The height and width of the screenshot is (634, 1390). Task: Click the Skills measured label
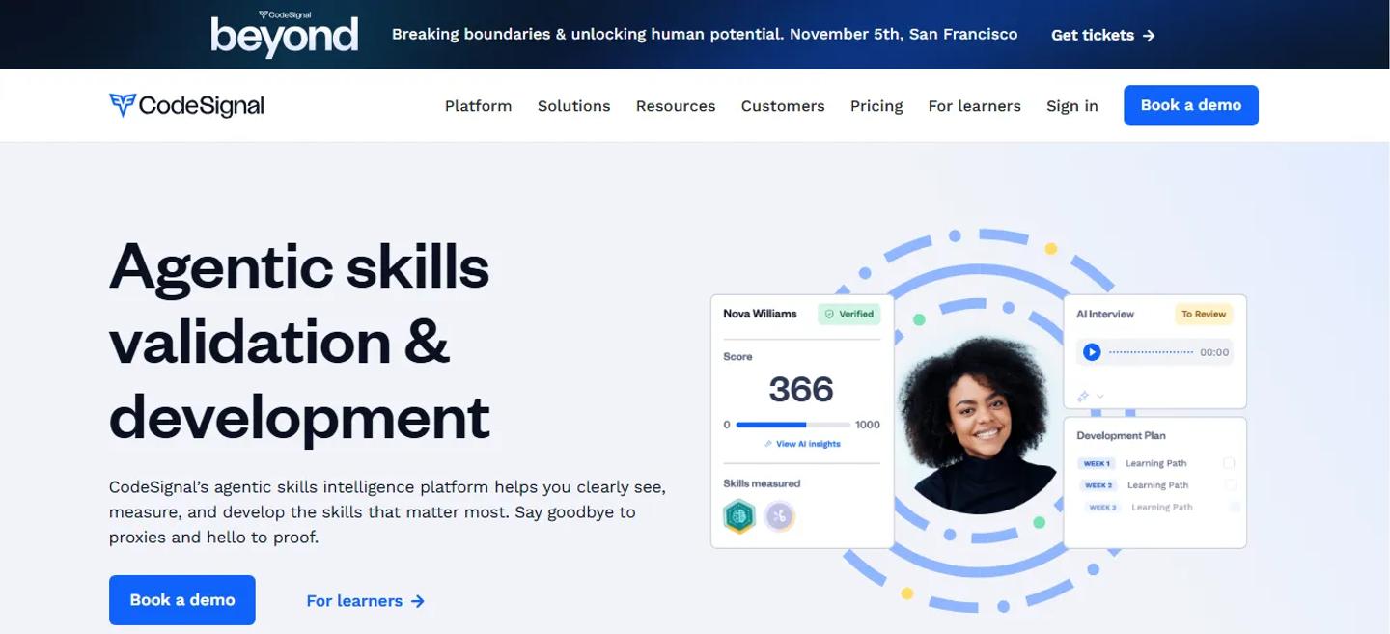coord(762,483)
